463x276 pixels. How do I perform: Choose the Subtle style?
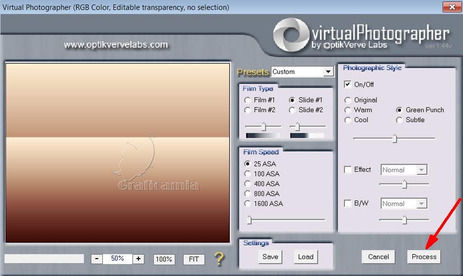pyautogui.click(x=399, y=120)
